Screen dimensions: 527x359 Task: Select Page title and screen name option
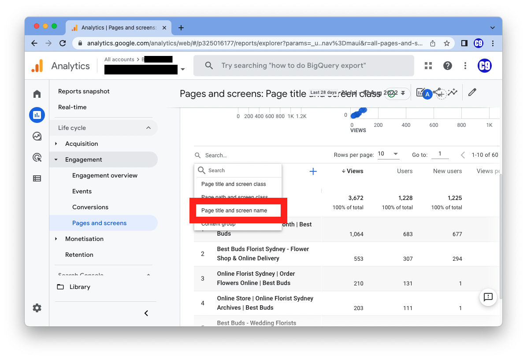234,211
